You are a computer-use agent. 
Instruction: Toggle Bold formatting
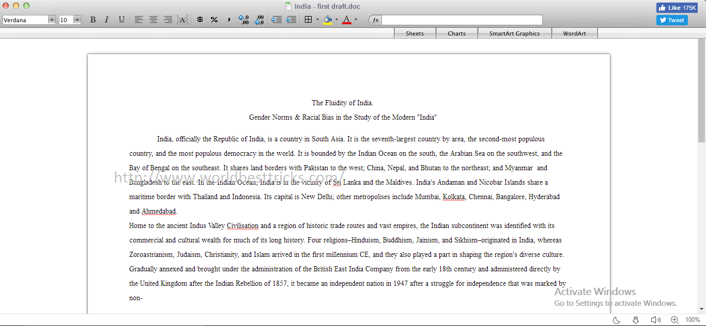pos(93,20)
